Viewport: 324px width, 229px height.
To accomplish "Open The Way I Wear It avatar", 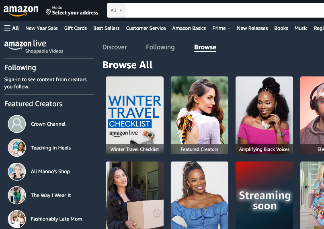I will point(17,195).
